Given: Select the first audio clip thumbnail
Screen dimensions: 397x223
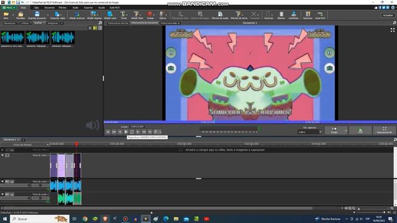Looking at the screenshot, I should coord(12,37).
